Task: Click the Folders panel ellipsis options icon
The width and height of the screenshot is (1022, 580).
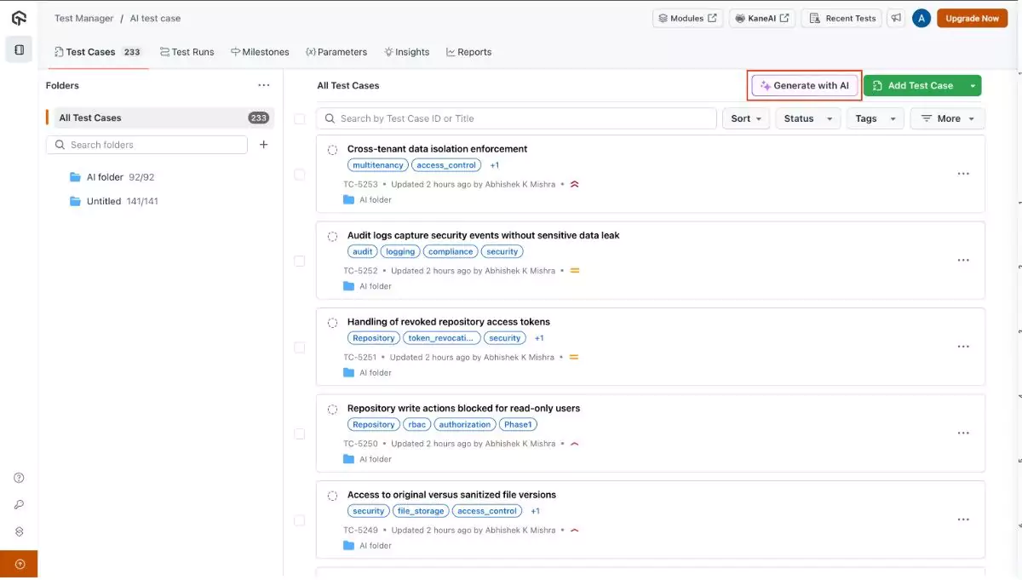Action: (264, 85)
